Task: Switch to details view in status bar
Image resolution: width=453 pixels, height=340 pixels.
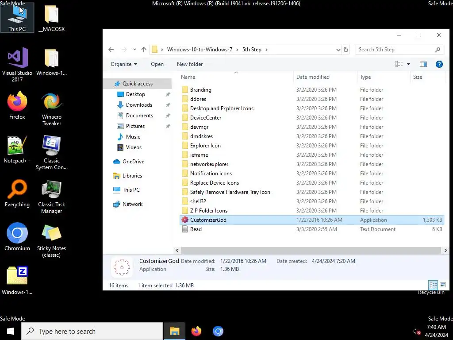Action: click(x=433, y=285)
